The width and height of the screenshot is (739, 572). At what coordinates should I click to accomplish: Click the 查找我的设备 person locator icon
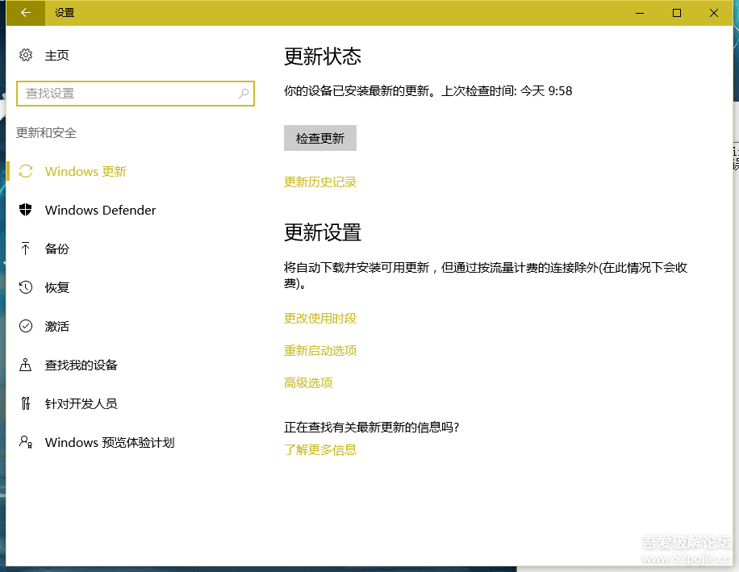26,365
